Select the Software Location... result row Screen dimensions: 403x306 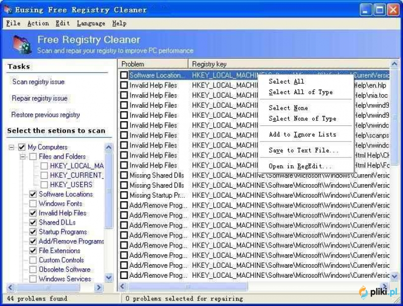254,75
